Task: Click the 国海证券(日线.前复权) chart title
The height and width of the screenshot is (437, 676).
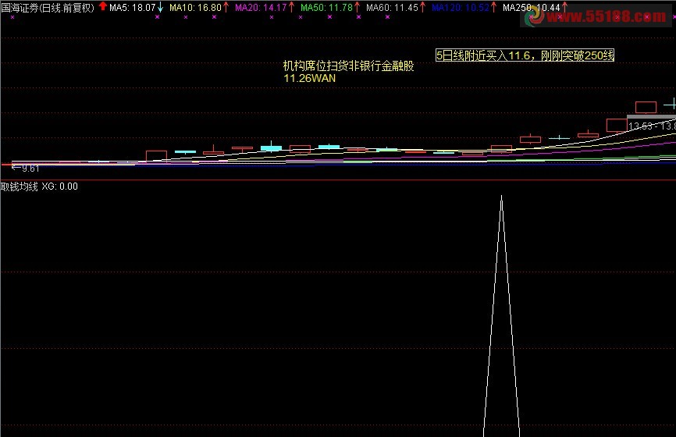Action: (x=48, y=8)
